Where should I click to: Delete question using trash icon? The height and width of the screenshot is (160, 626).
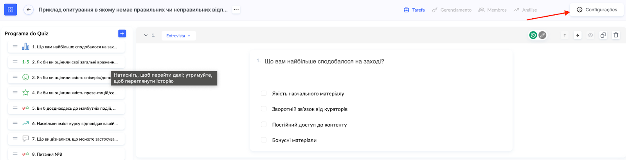(616, 35)
